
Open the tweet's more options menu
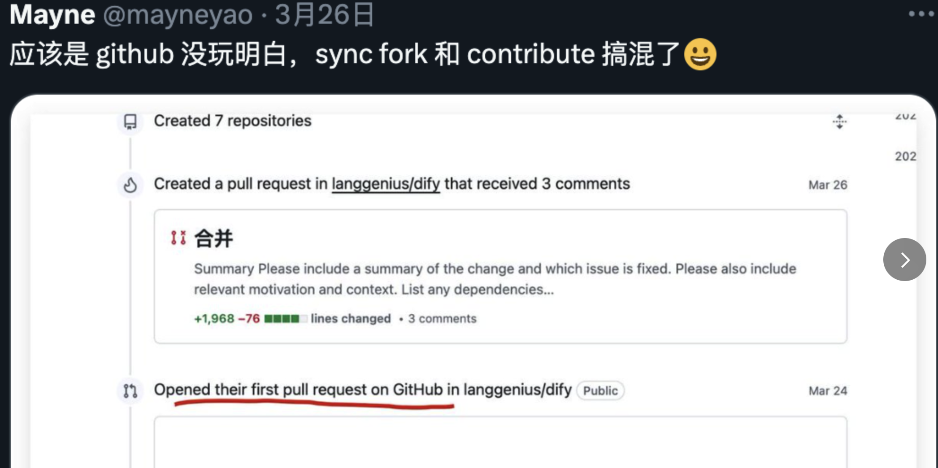coord(921,14)
